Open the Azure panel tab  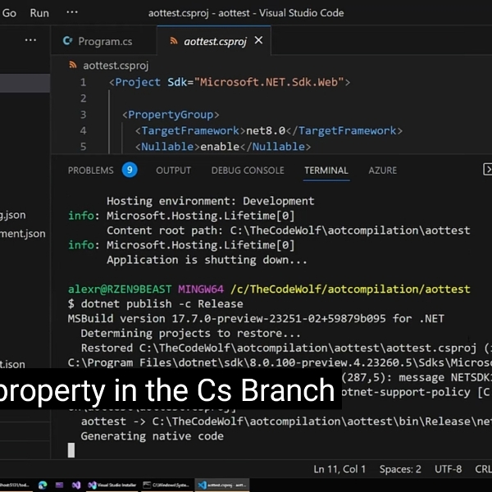pos(382,171)
